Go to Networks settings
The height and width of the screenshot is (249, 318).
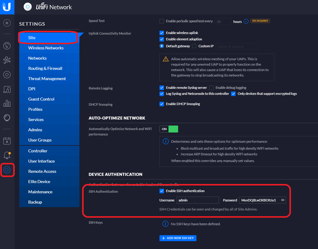tap(49, 58)
